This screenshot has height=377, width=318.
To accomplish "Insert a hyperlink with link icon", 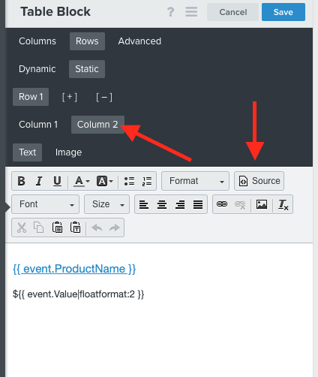I will pyautogui.click(x=222, y=204).
